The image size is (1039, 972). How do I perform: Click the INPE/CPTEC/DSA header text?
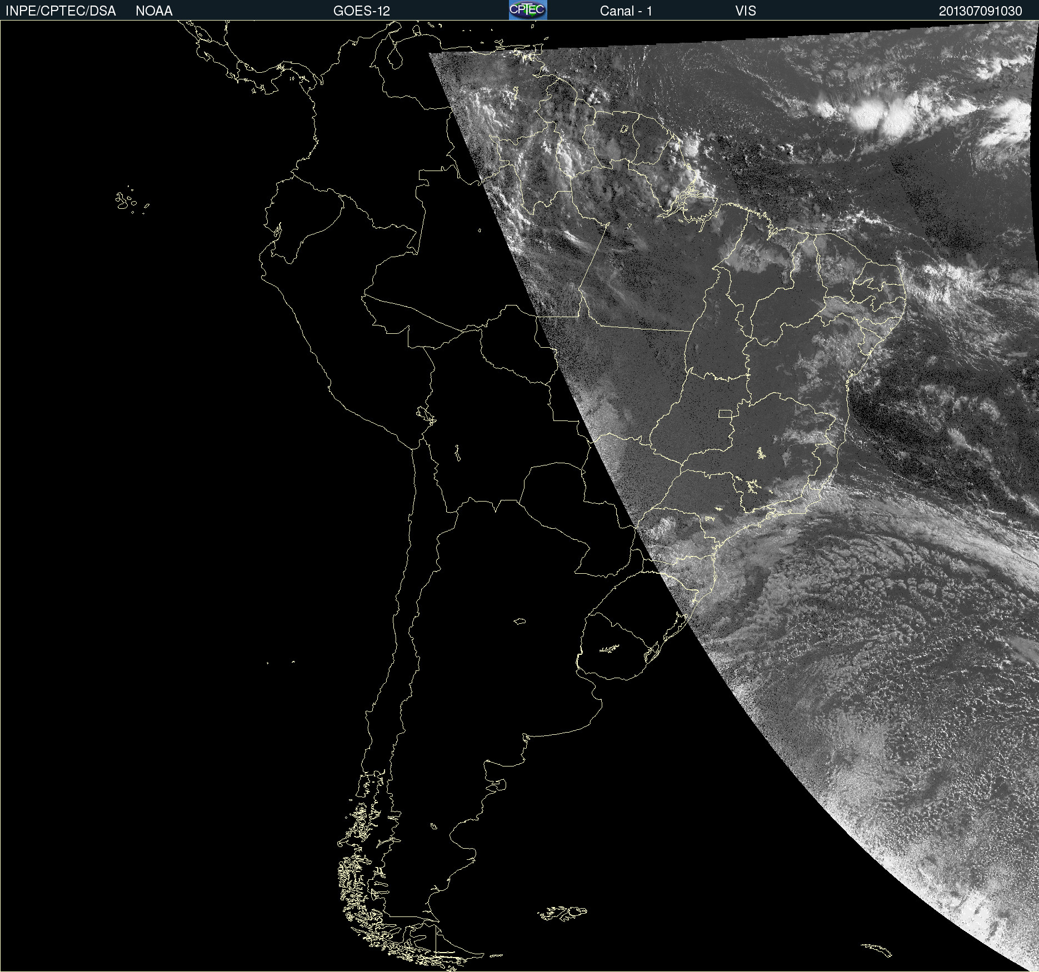61,11
